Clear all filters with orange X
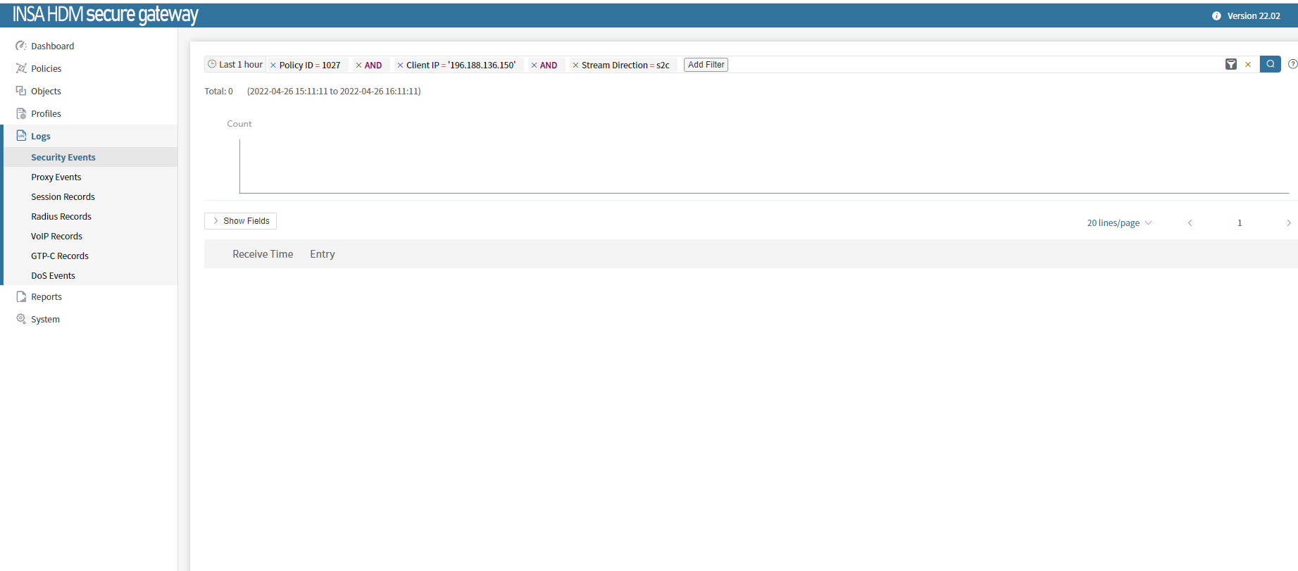The height and width of the screenshot is (571, 1298). coord(1248,65)
